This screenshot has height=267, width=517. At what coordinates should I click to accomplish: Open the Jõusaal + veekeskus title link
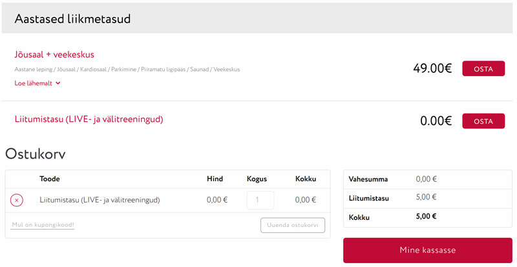54,55
